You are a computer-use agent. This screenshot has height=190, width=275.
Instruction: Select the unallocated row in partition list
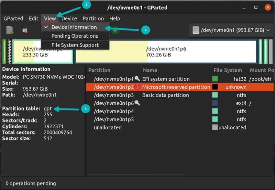pos(108,127)
